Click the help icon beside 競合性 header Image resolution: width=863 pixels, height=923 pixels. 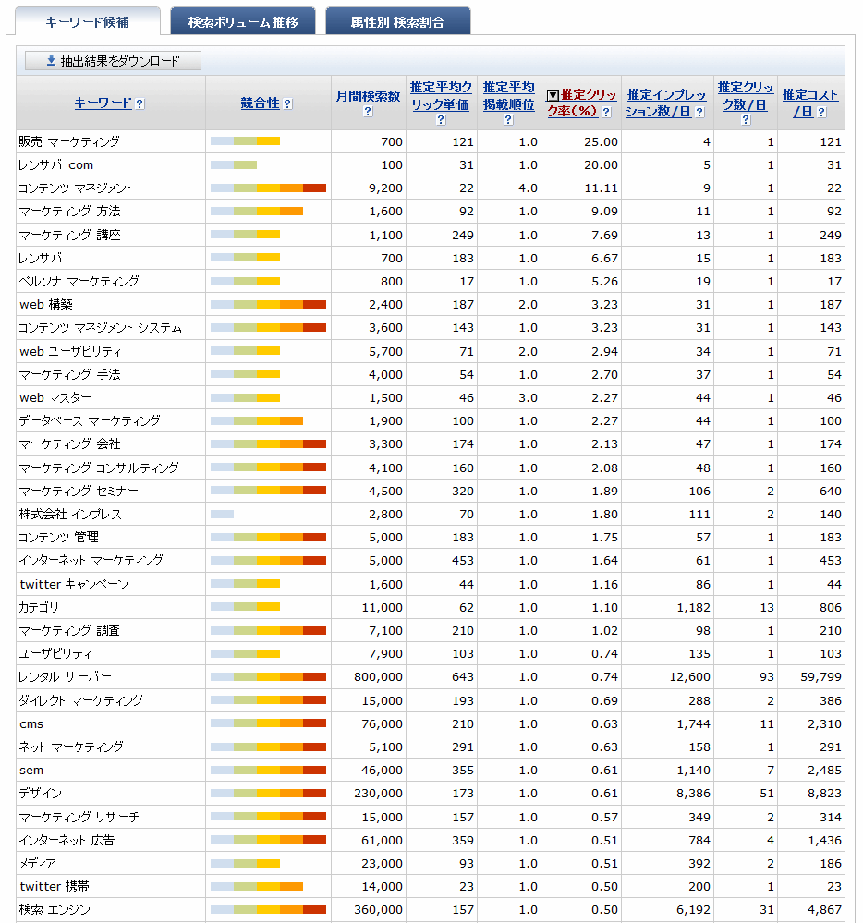[287, 104]
